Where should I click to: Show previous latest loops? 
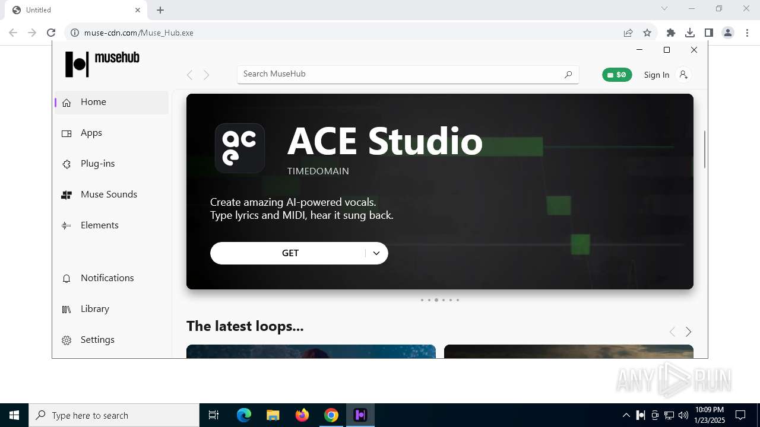[x=672, y=332]
